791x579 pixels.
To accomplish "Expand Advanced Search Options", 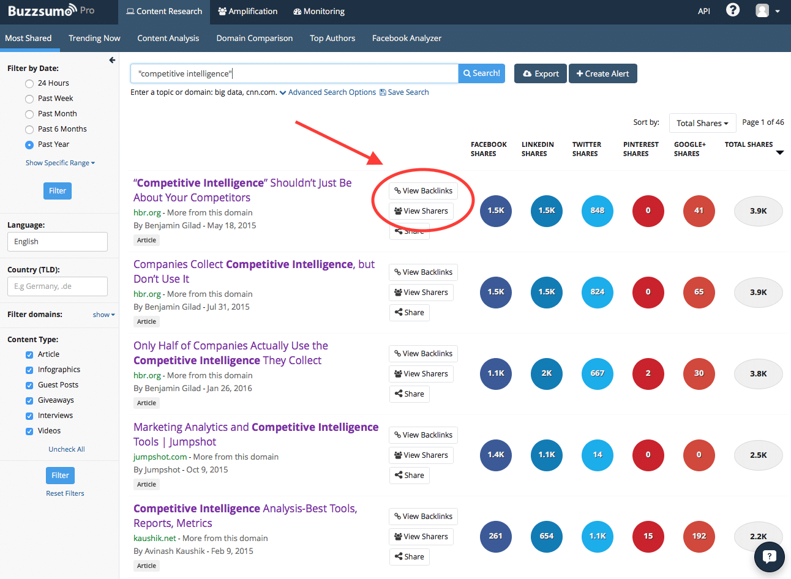I will 328,92.
